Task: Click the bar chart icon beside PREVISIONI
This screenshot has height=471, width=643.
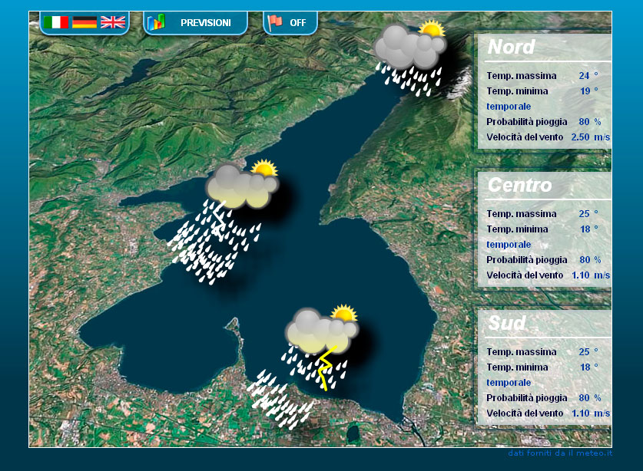Action: point(156,22)
